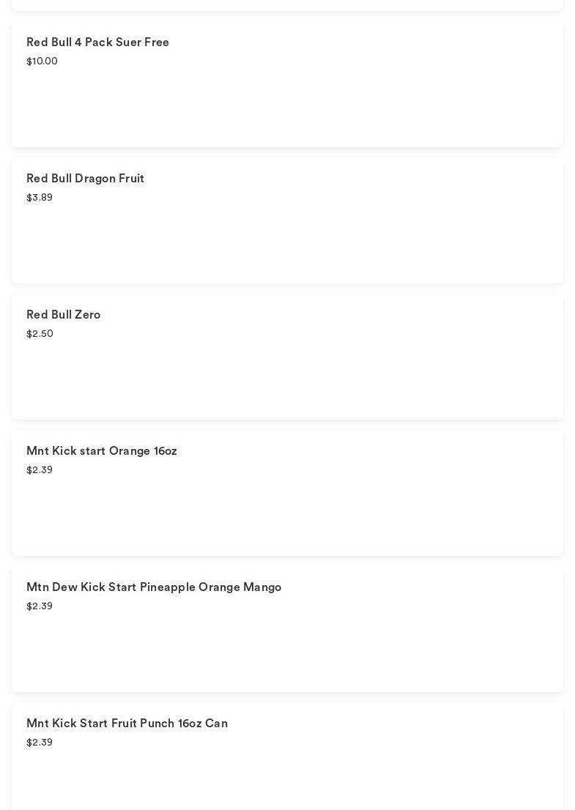Choose Mnt Kick start Orange 16oz title

[102, 451]
